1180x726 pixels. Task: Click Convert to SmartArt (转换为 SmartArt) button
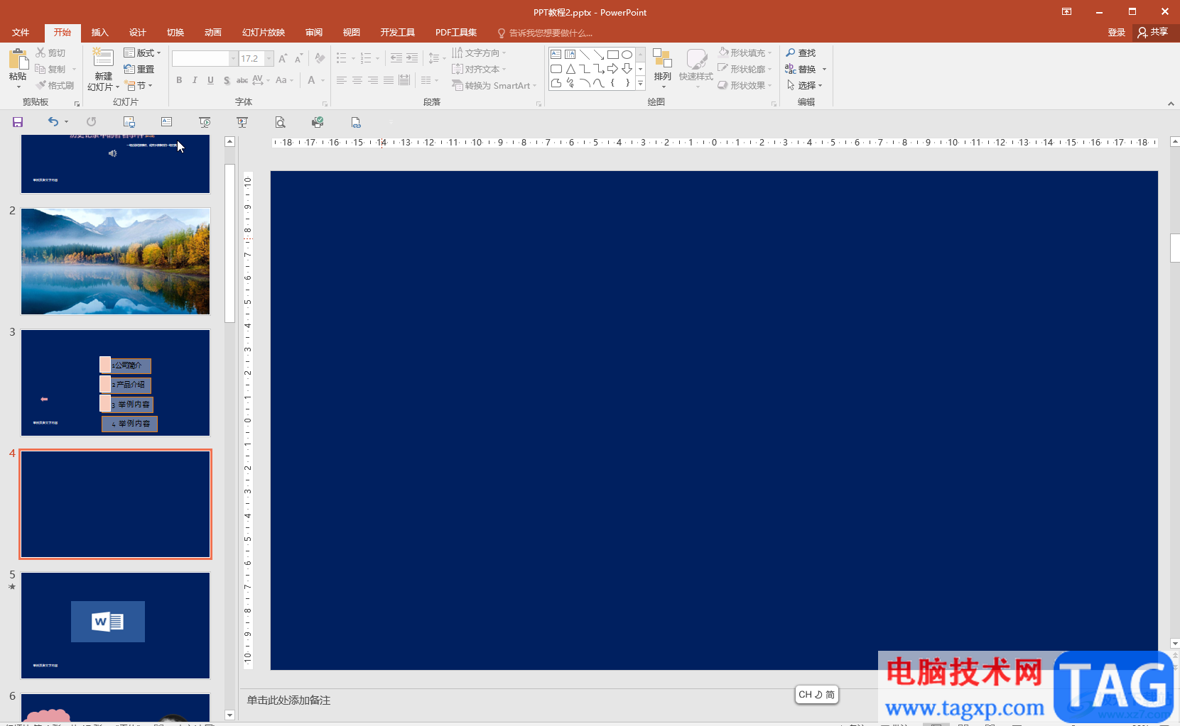tap(494, 85)
